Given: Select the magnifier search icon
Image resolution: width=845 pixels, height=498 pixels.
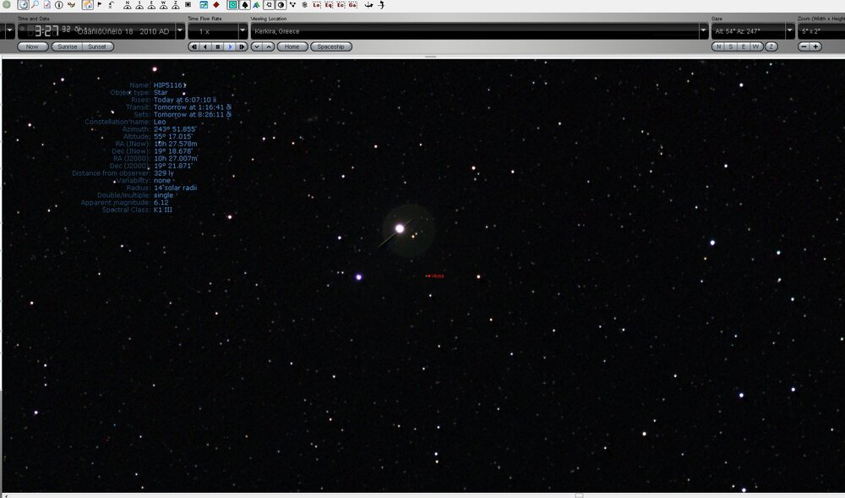Looking at the screenshot, I should coord(34,5).
